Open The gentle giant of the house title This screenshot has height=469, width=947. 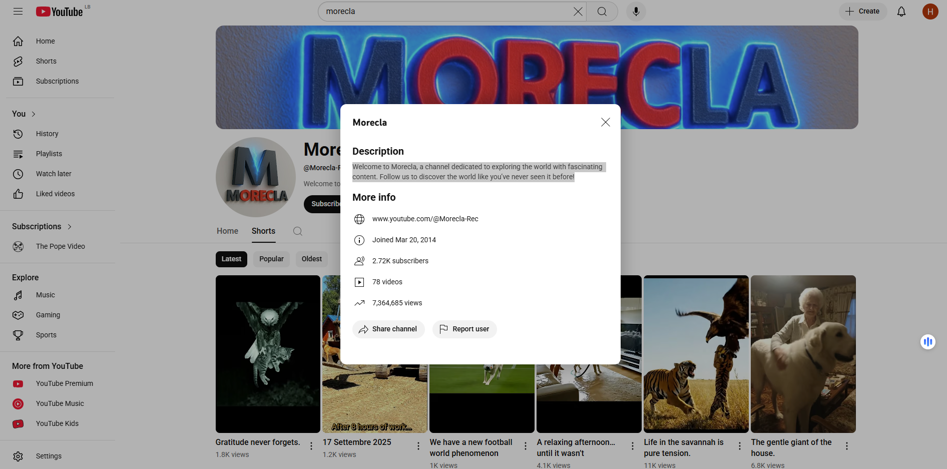tap(791, 447)
